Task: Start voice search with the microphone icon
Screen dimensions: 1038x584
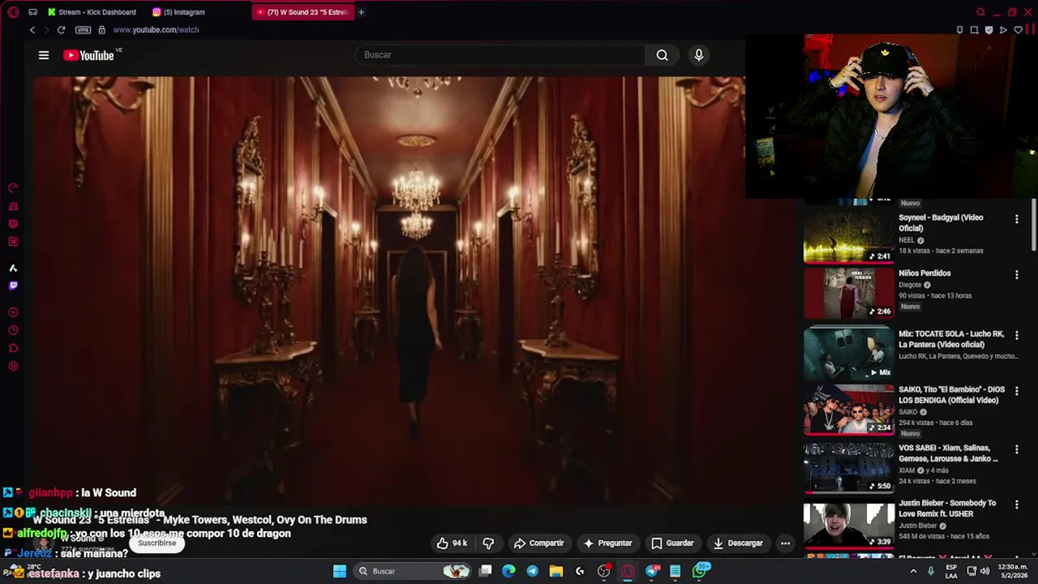Action: pyautogui.click(x=699, y=55)
